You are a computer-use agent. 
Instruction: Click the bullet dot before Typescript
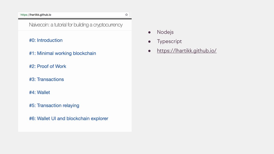click(x=150, y=42)
